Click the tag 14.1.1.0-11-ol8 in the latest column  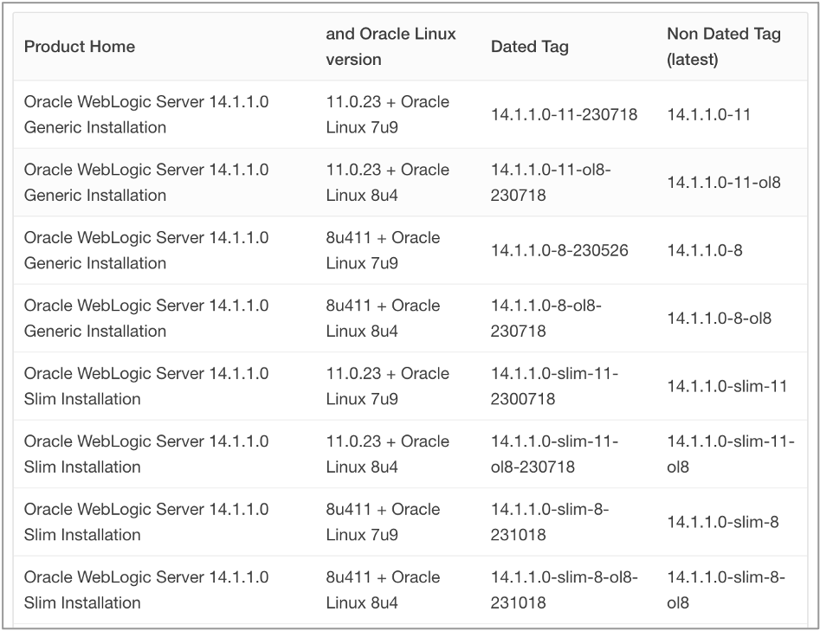(x=724, y=183)
